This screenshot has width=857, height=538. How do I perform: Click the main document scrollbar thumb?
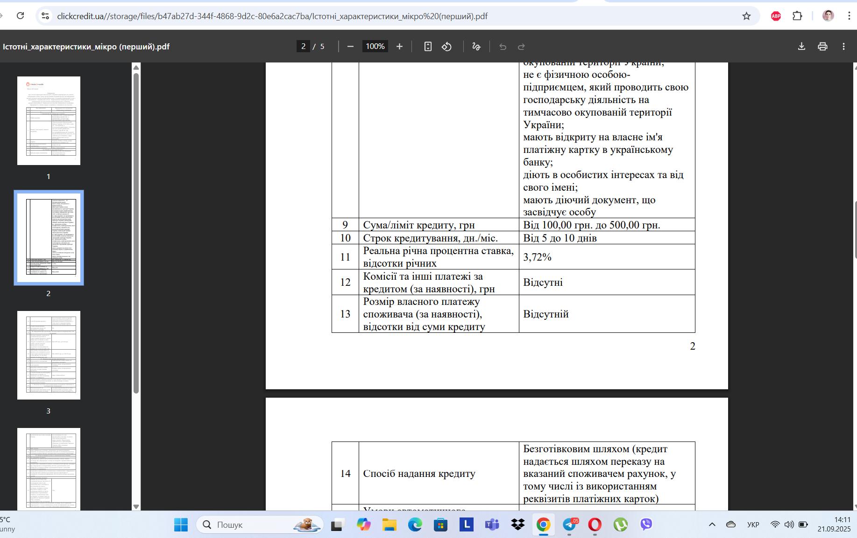click(x=855, y=230)
